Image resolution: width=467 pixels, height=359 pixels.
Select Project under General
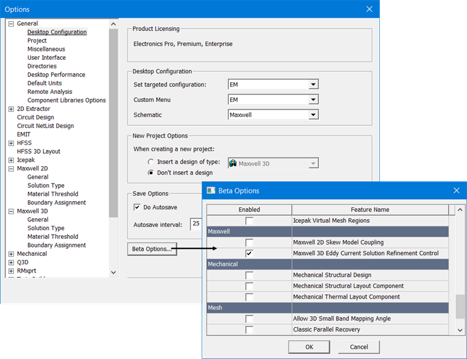click(37, 40)
